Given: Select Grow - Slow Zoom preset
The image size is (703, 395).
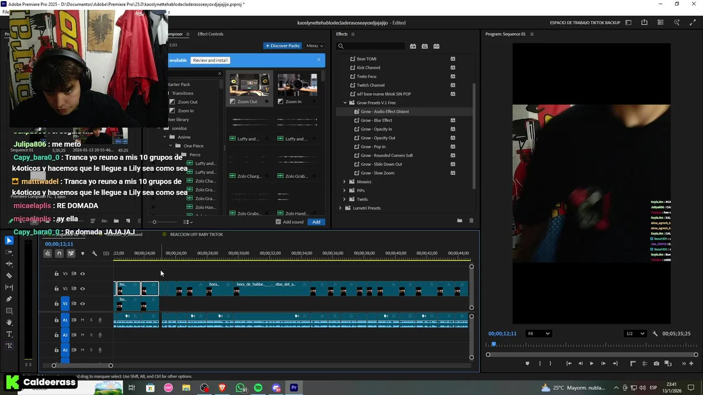Looking at the screenshot, I should pyautogui.click(x=377, y=173).
